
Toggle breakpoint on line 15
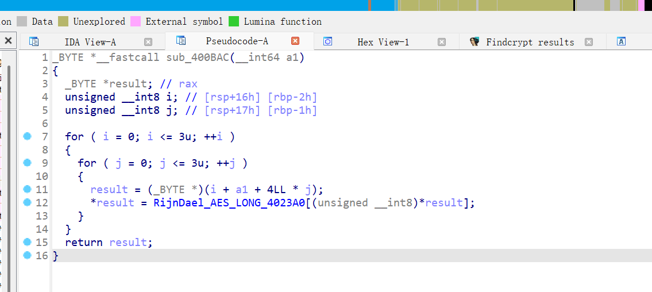28,241
